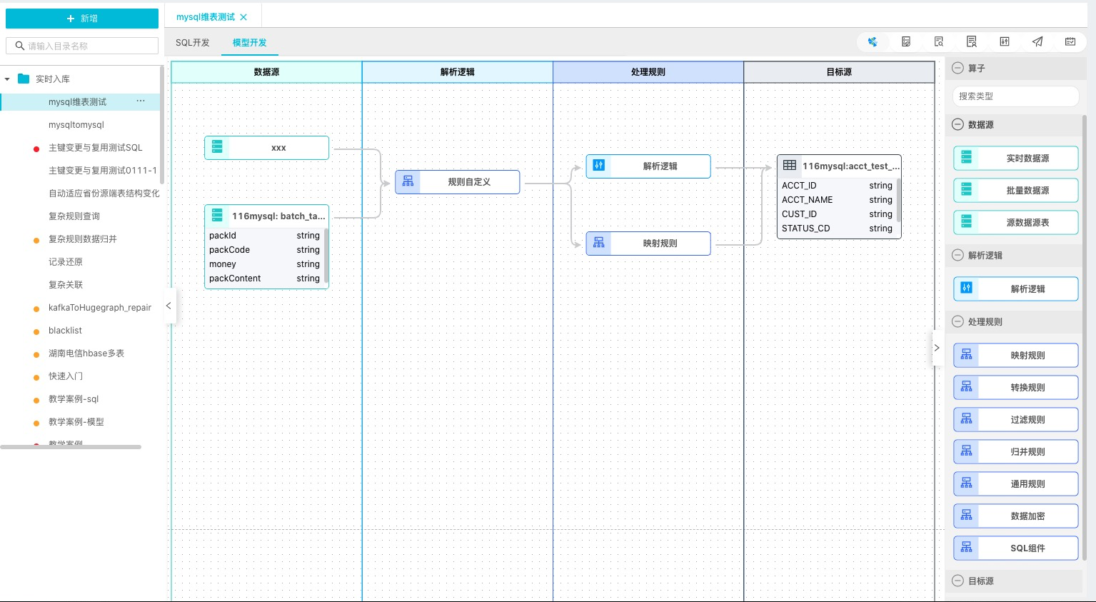
Task: Close the mysql维表测试 tab
Action: [243, 17]
